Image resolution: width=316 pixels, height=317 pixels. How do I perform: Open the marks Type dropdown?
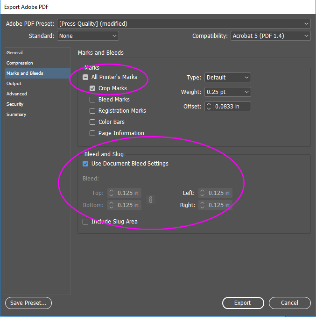tap(228, 78)
